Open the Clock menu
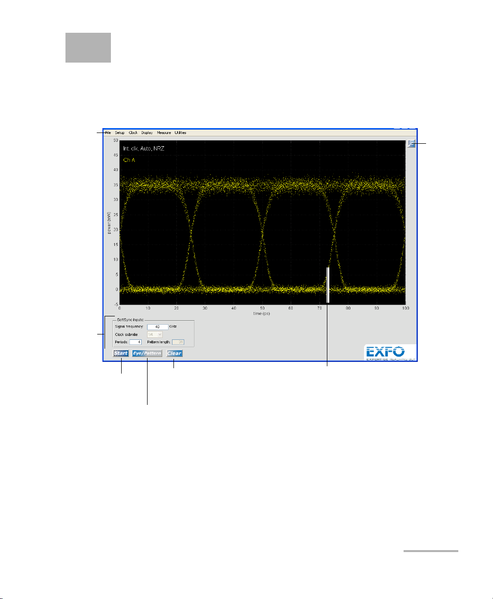 click(133, 133)
